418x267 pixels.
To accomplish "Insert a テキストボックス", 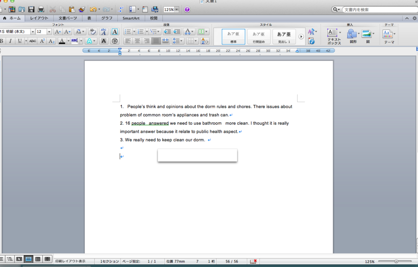I will click(x=333, y=37).
